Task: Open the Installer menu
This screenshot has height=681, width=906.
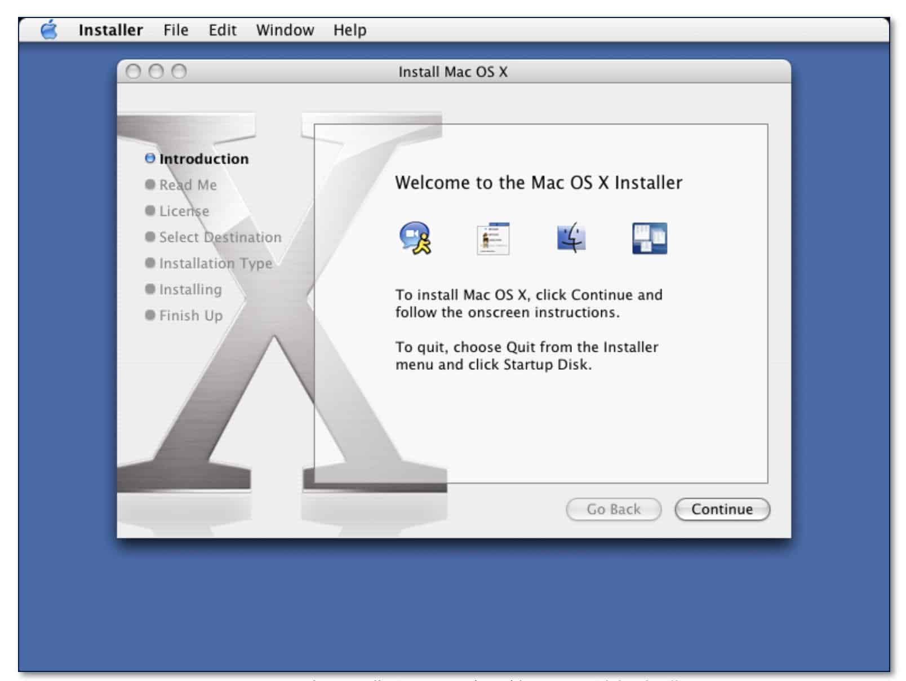Action: (110, 30)
